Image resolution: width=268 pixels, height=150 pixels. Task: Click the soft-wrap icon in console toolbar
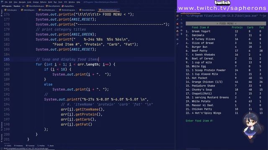pyautogui.click(x=181, y=23)
